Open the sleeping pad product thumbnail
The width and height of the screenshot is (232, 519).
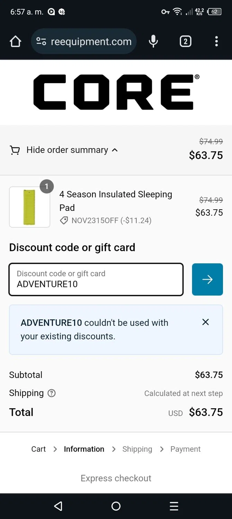click(x=29, y=207)
